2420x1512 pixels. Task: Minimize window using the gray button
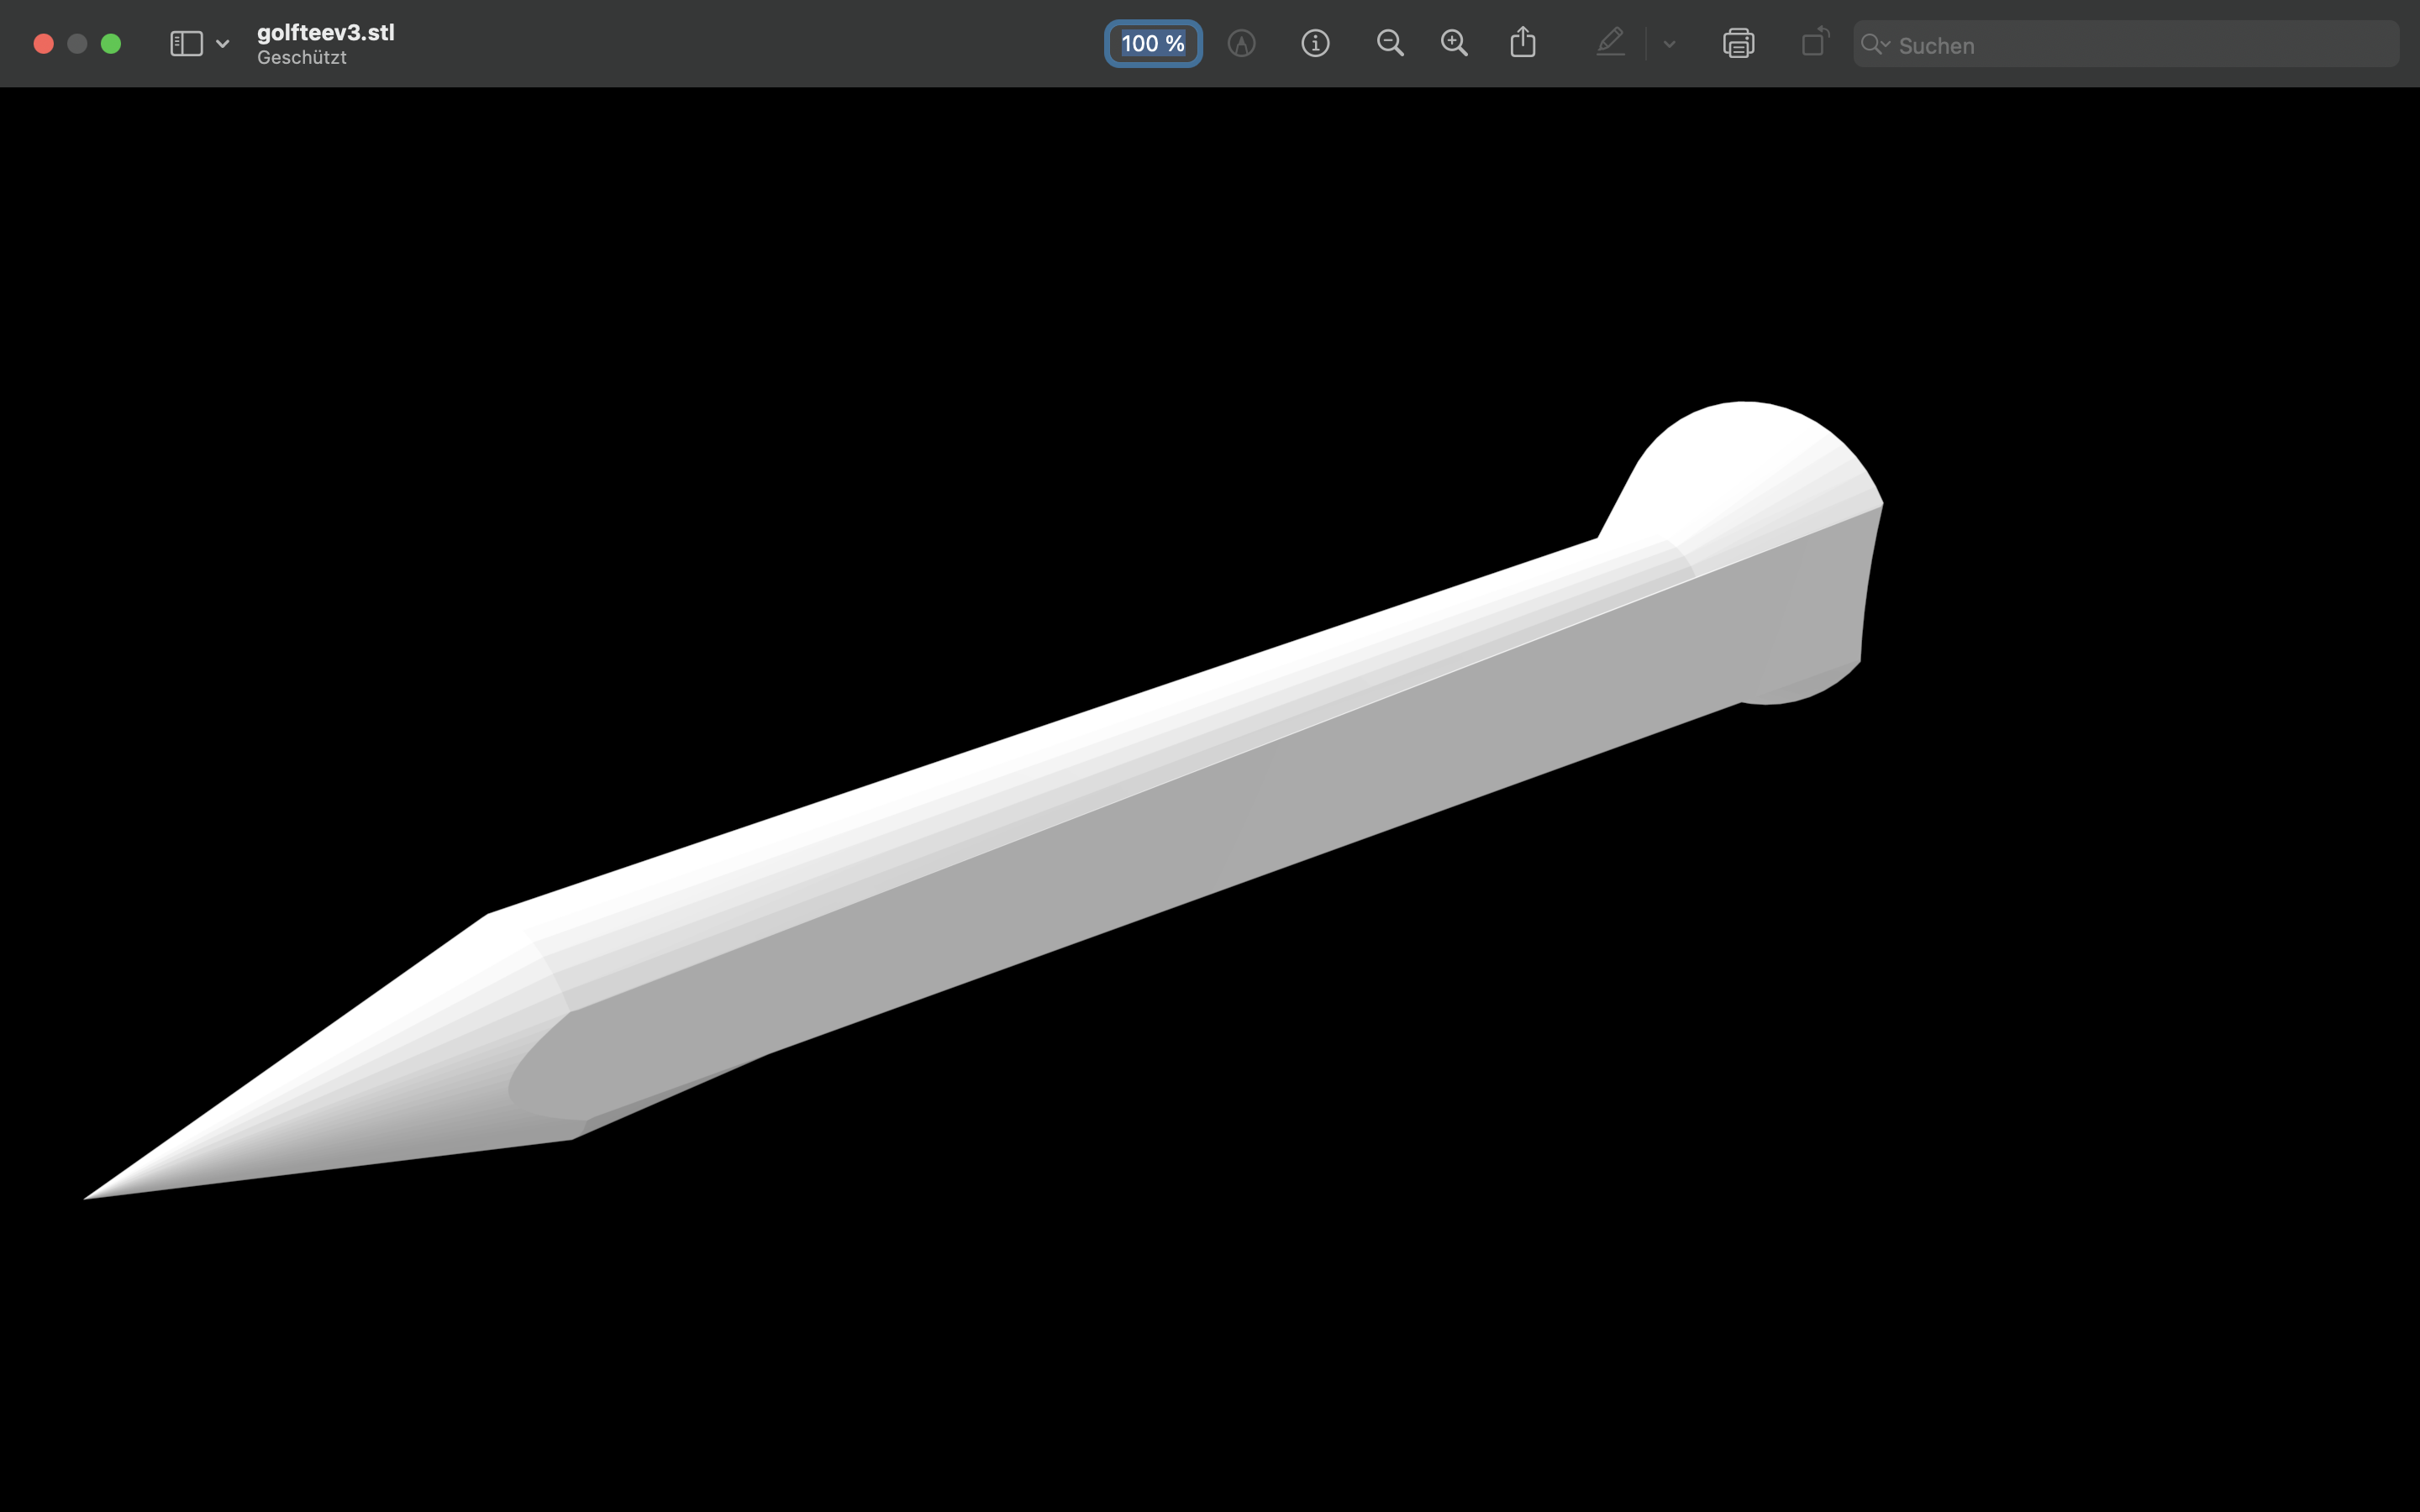[77, 44]
